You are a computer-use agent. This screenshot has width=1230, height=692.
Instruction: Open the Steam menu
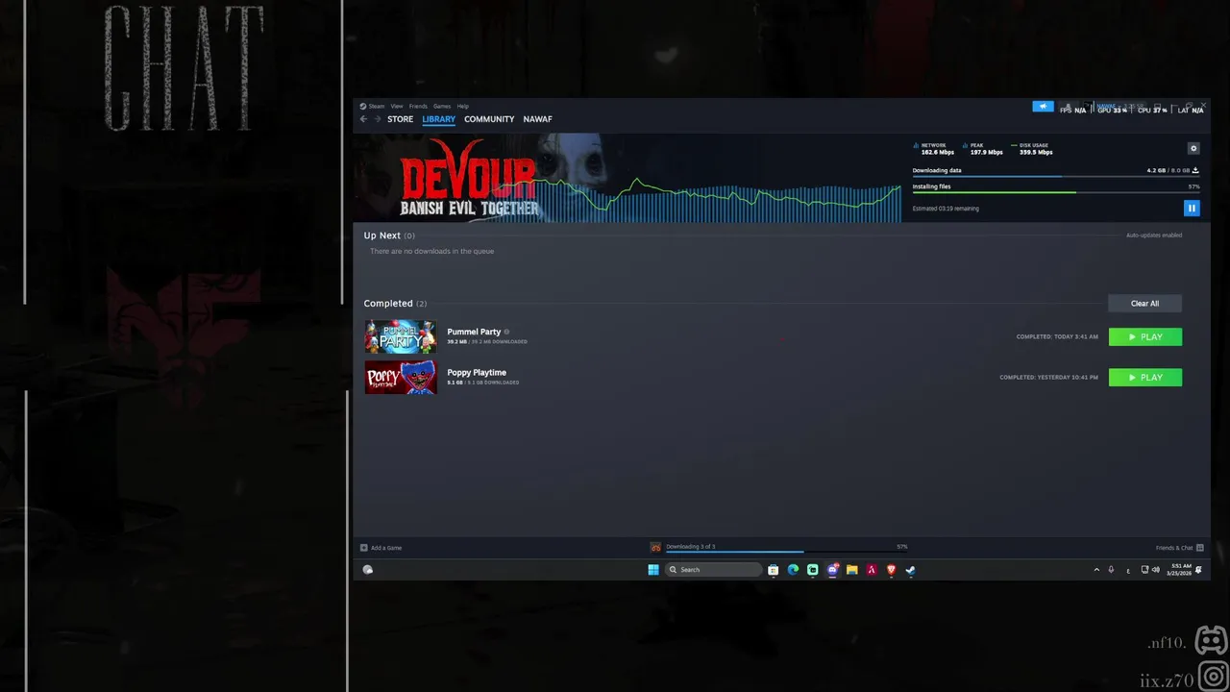click(372, 106)
